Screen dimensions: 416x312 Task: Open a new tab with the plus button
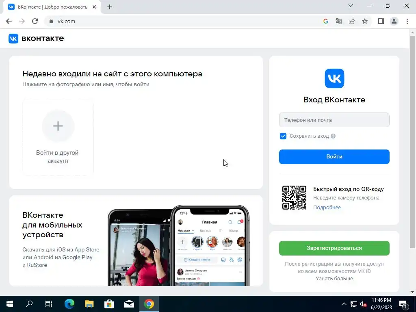[110, 7]
